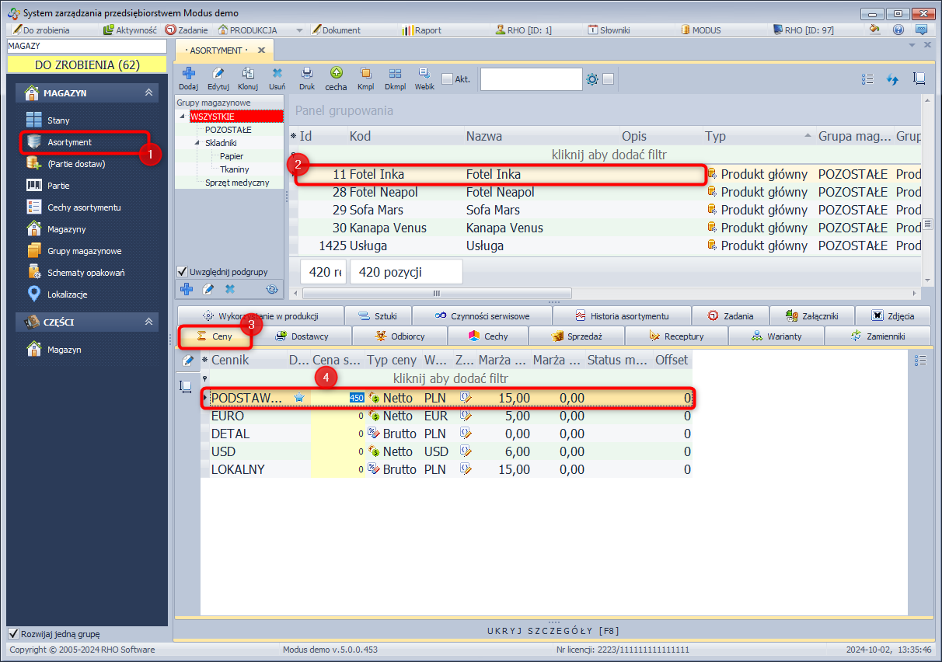Image resolution: width=942 pixels, height=662 pixels.
Task: Click UKRYJ SZCZEGÓŁY [F8] bar
Action: tap(553, 630)
